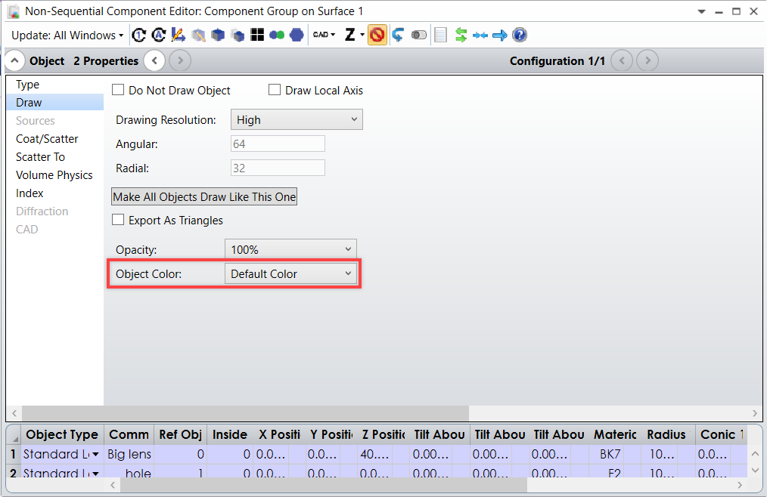This screenshot has height=497, width=767.
Task: Click the four black squares array icon
Action: coord(257,35)
